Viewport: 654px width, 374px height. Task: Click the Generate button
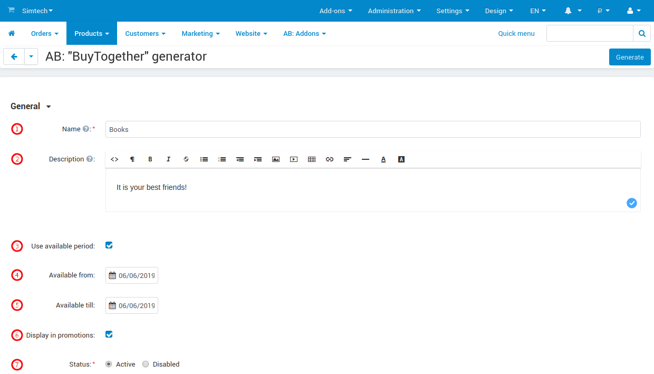click(630, 57)
